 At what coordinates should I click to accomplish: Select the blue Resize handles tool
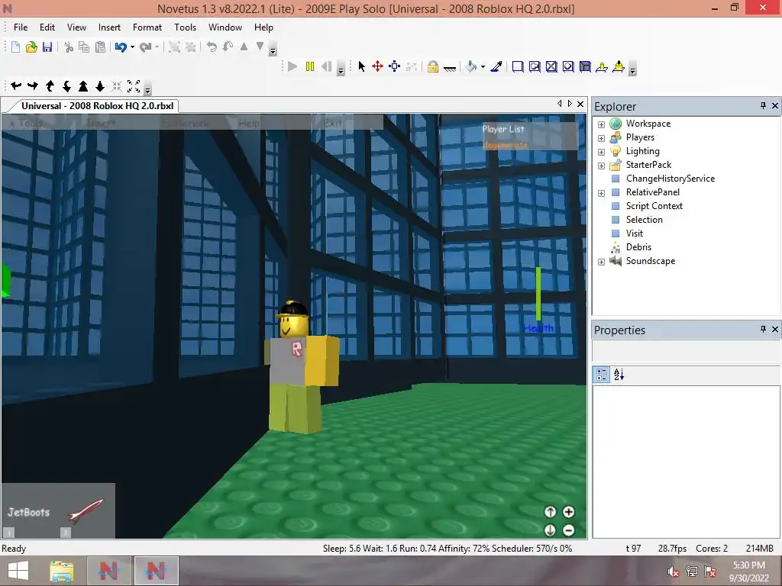(395, 66)
